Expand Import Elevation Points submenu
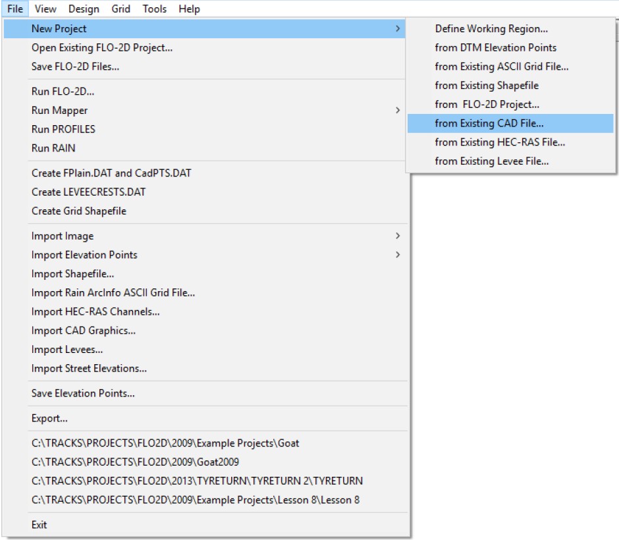Viewport: 619px width, 540px height. [x=397, y=255]
